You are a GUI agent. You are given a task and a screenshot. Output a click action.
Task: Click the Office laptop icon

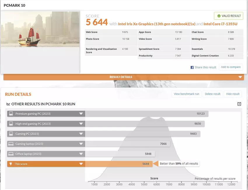pyautogui.click(x=11, y=154)
